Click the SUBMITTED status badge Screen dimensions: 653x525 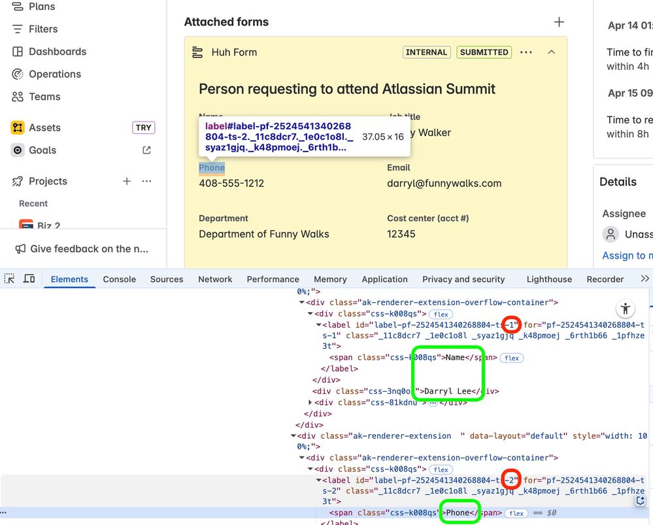point(484,52)
